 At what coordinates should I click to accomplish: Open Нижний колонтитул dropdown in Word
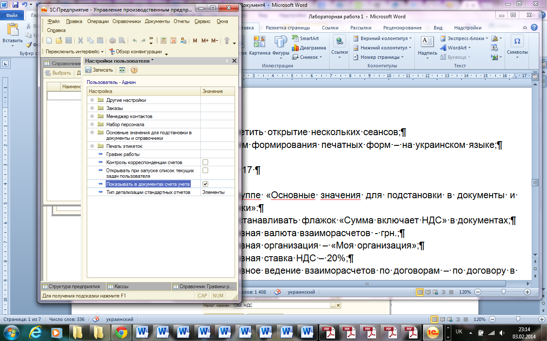click(x=382, y=48)
